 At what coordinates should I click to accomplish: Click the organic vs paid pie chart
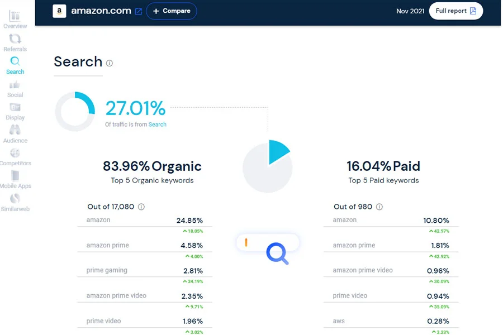point(267,166)
